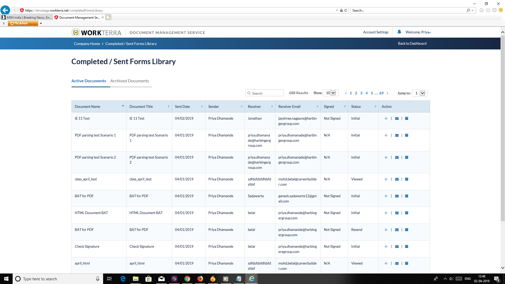Archive the Check Signature document

pos(407,247)
